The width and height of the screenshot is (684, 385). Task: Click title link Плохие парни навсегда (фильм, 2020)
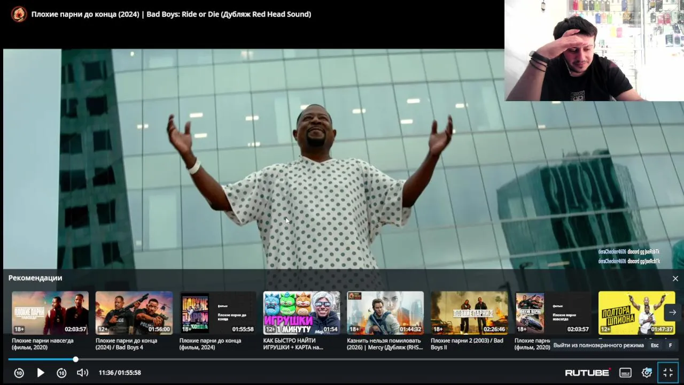pyautogui.click(x=43, y=344)
